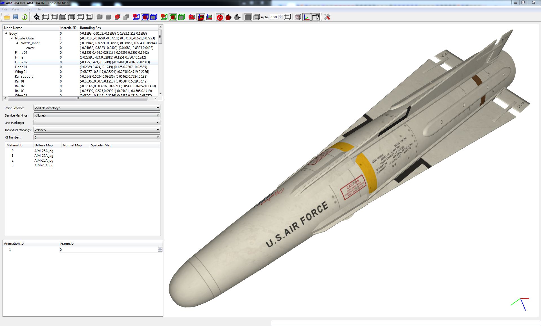Viewport: 541px width, 326px height.
Task: Open the Service Markings dropdown
Action: [x=97, y=115]
